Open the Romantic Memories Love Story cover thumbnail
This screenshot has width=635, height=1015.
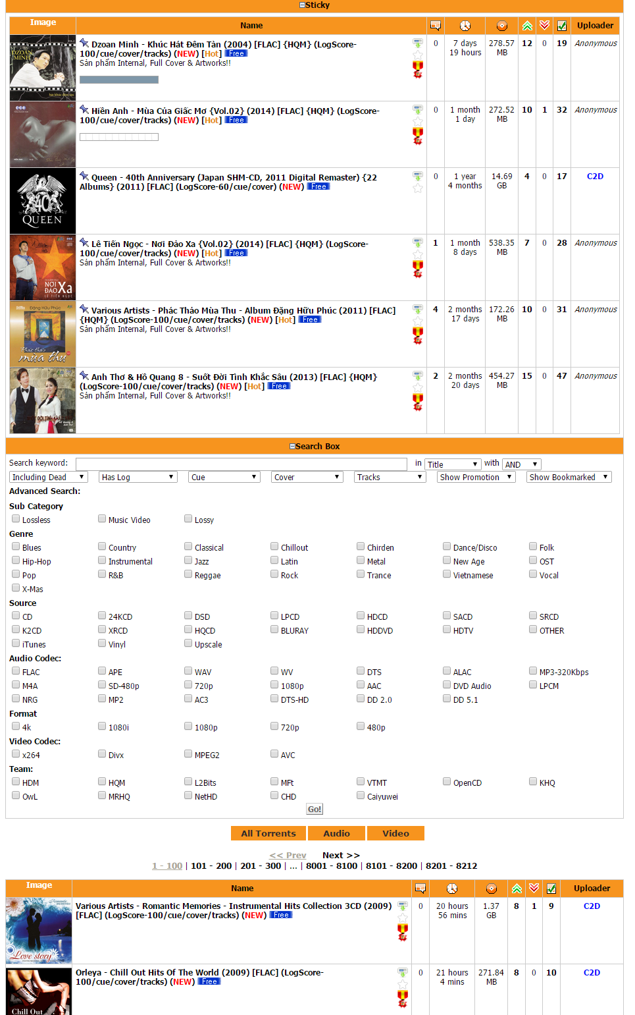point(39,931)
